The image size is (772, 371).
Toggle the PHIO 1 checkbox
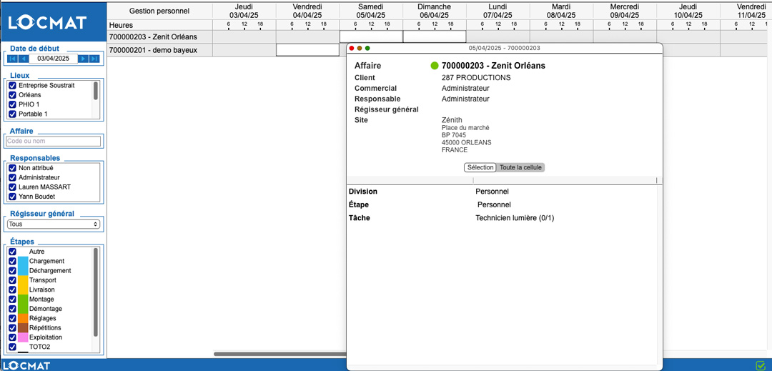point(13,104)
